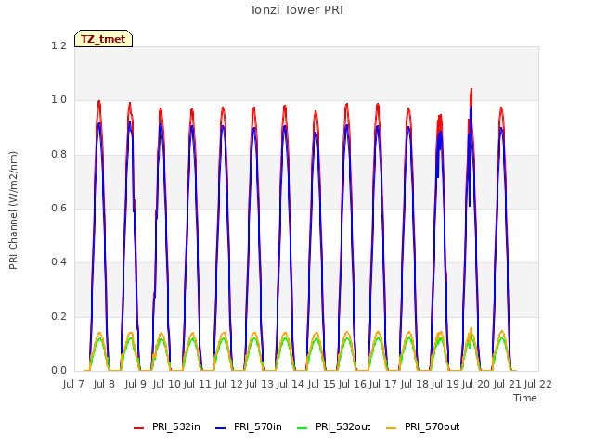Click the 0.0 y-axis tick label

click(x=58, y=370)
